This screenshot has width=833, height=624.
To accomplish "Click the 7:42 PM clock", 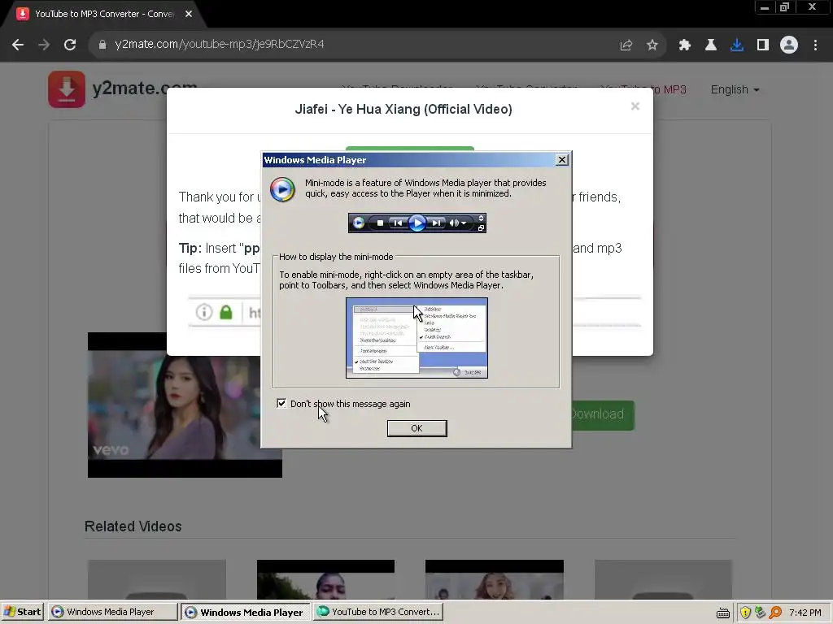I will pos(805,613).
